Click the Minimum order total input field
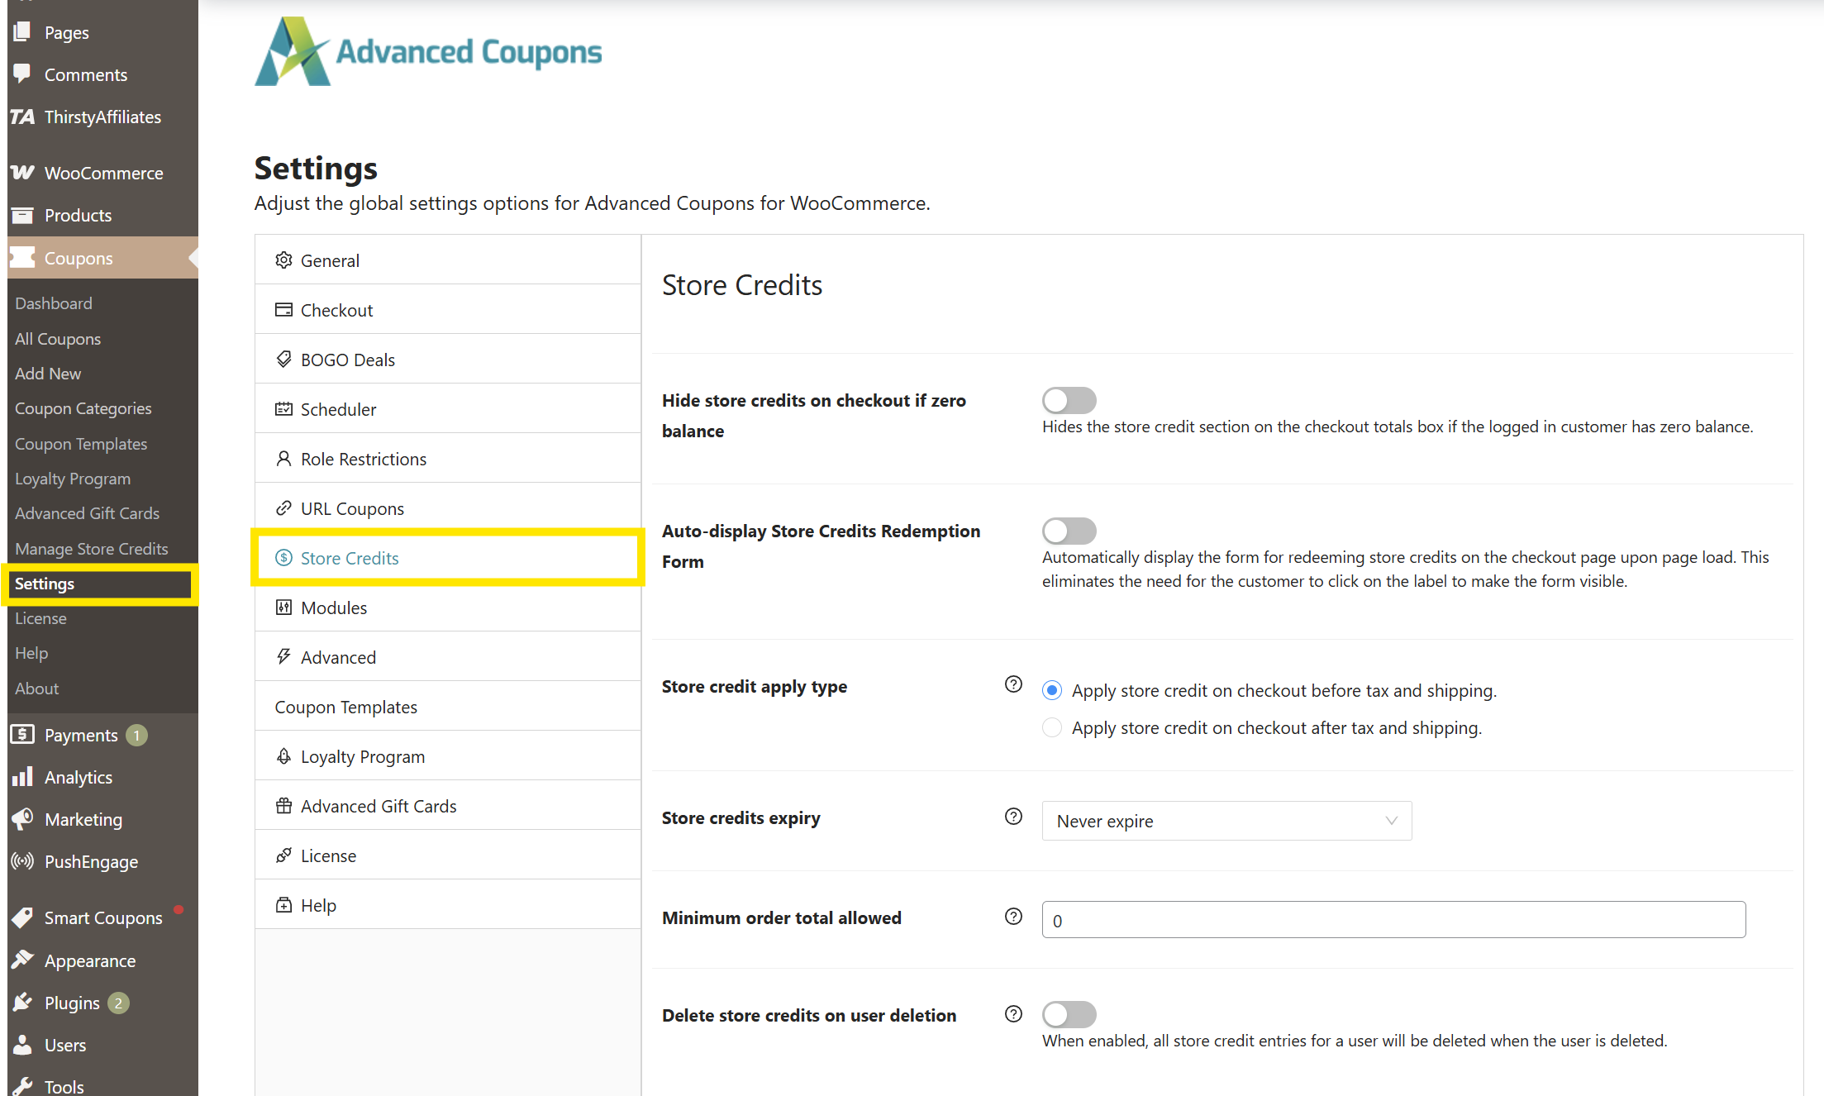 pos(1393,919)
